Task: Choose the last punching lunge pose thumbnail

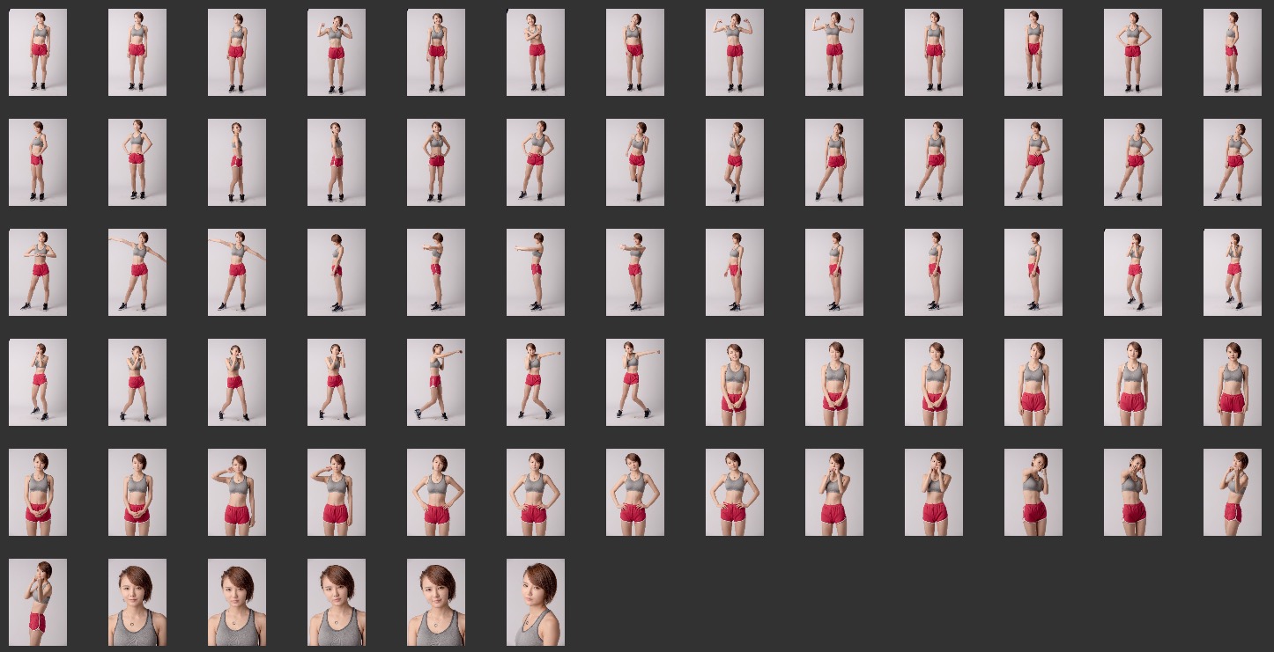Action: (635, 382)
